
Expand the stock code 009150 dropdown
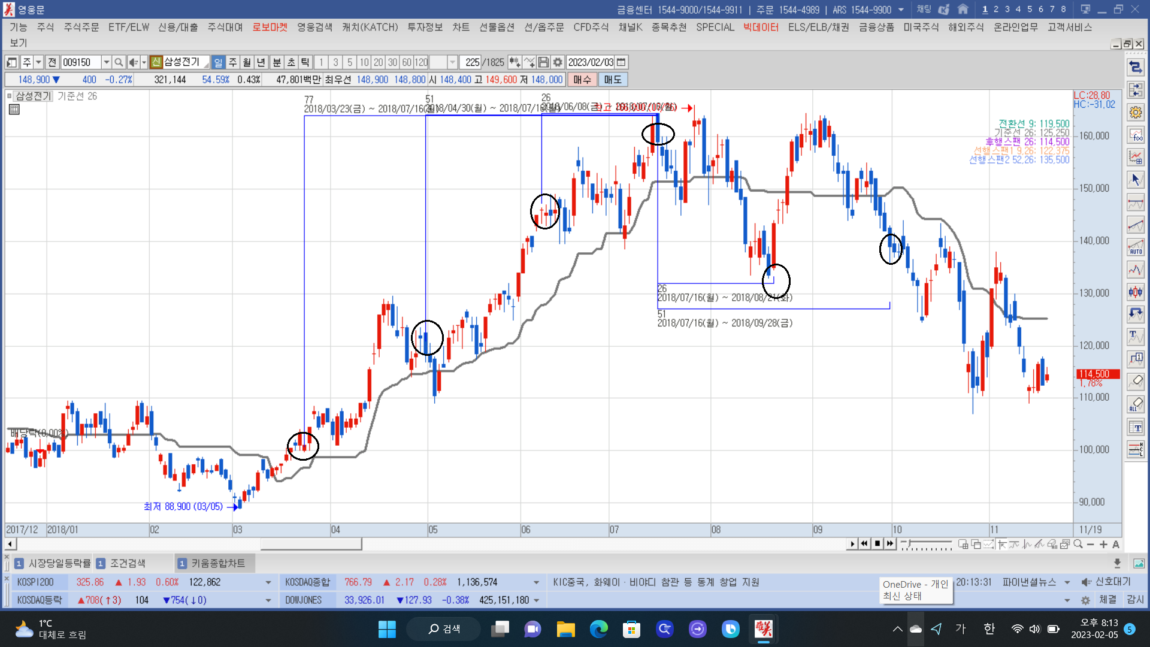tap(106, 62)
